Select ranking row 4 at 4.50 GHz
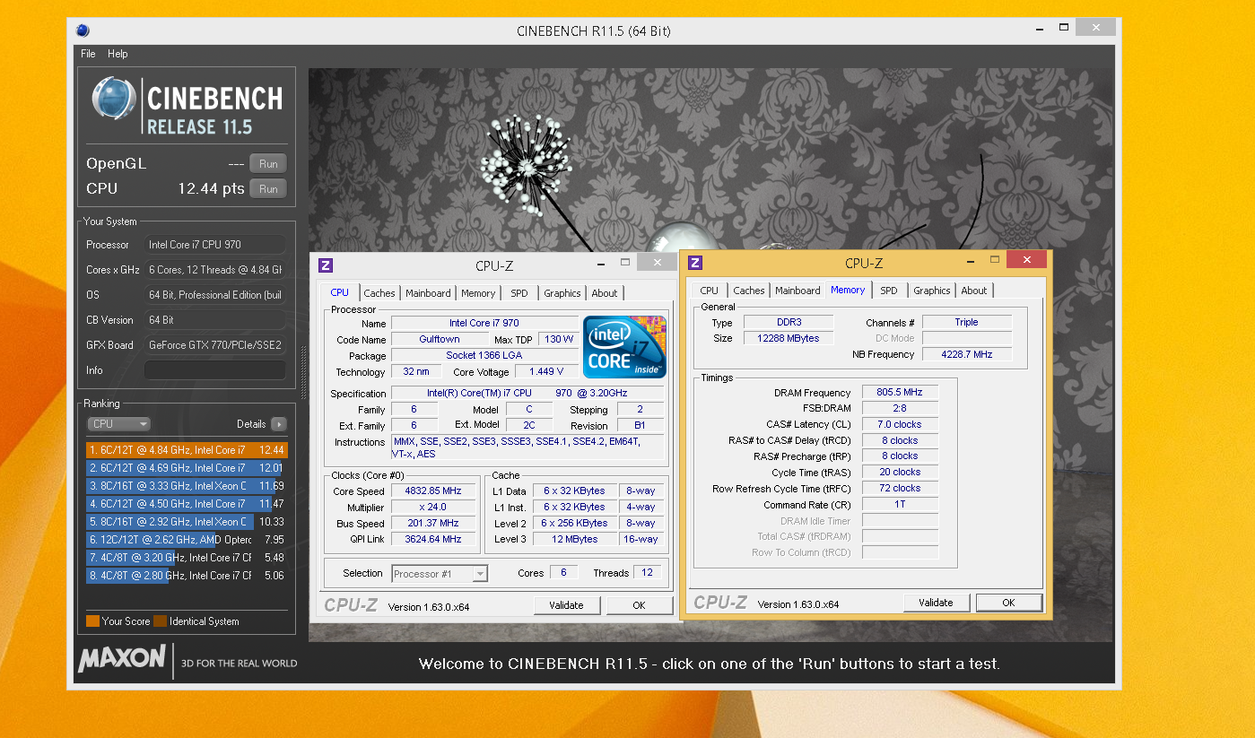Image resolution: width=1255 pixels, height=738 pixels. click(187, 504)
